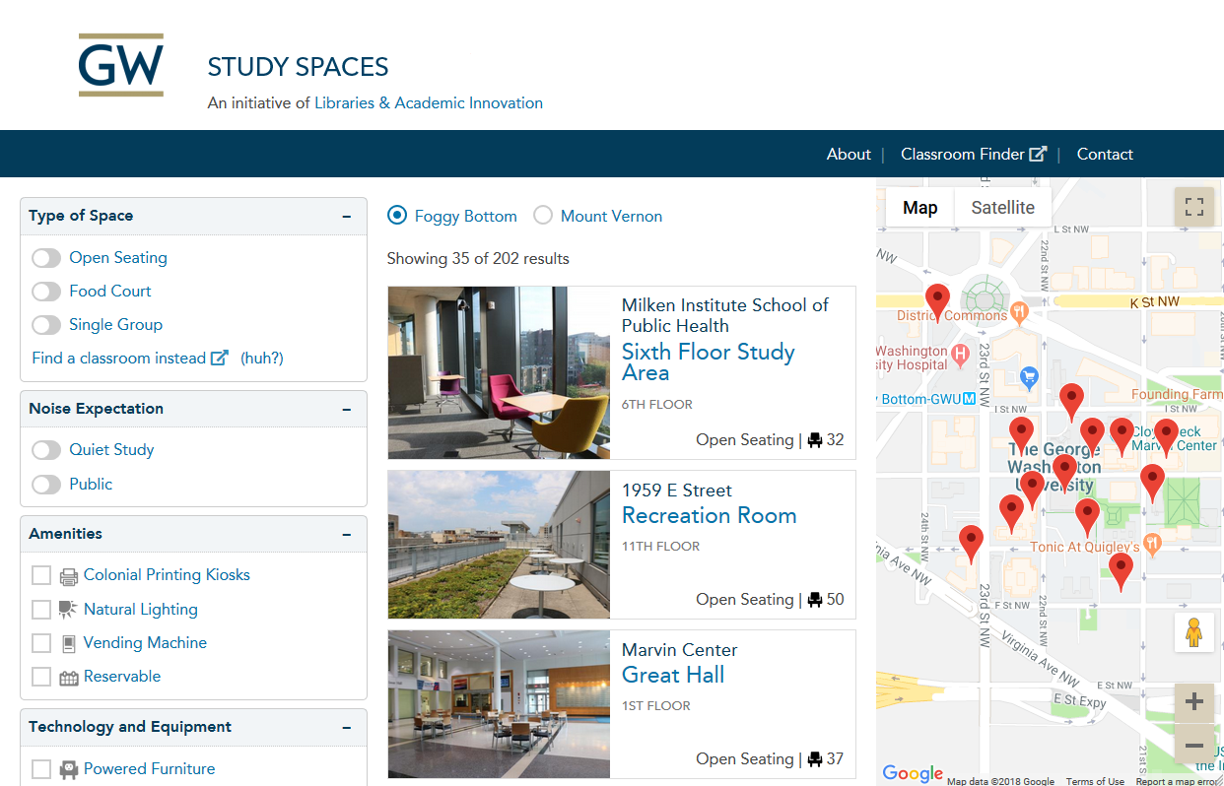This screenshot has width=1224, height=786.
Task: Turn on Quiet Study filter
Action: click(x=46, y=450)
